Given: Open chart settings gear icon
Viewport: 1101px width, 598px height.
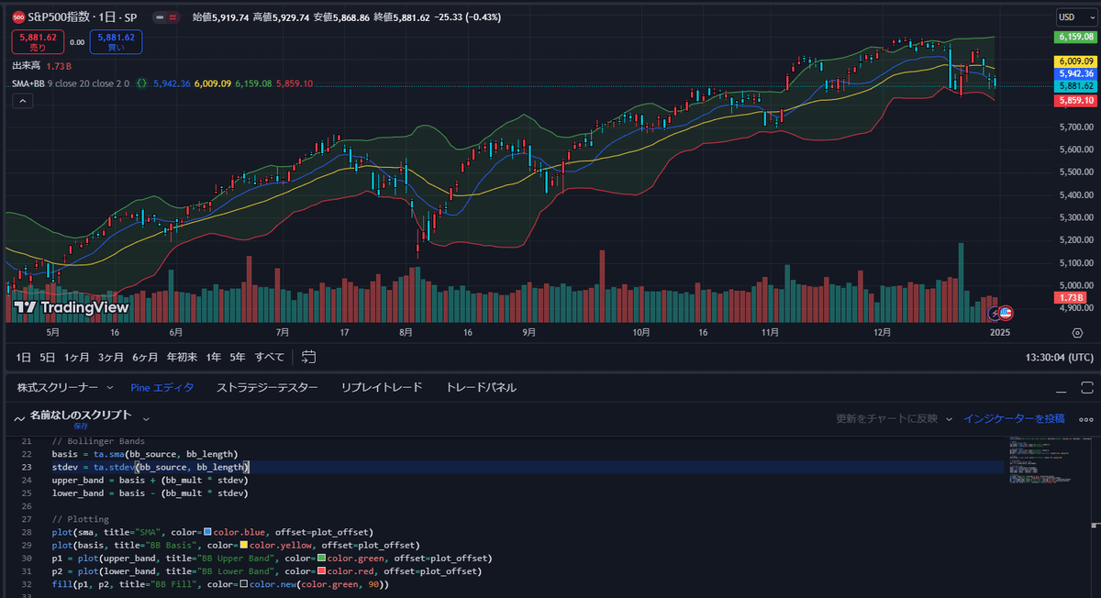Looking at the screenshot, I should (x=1077, y=333).
